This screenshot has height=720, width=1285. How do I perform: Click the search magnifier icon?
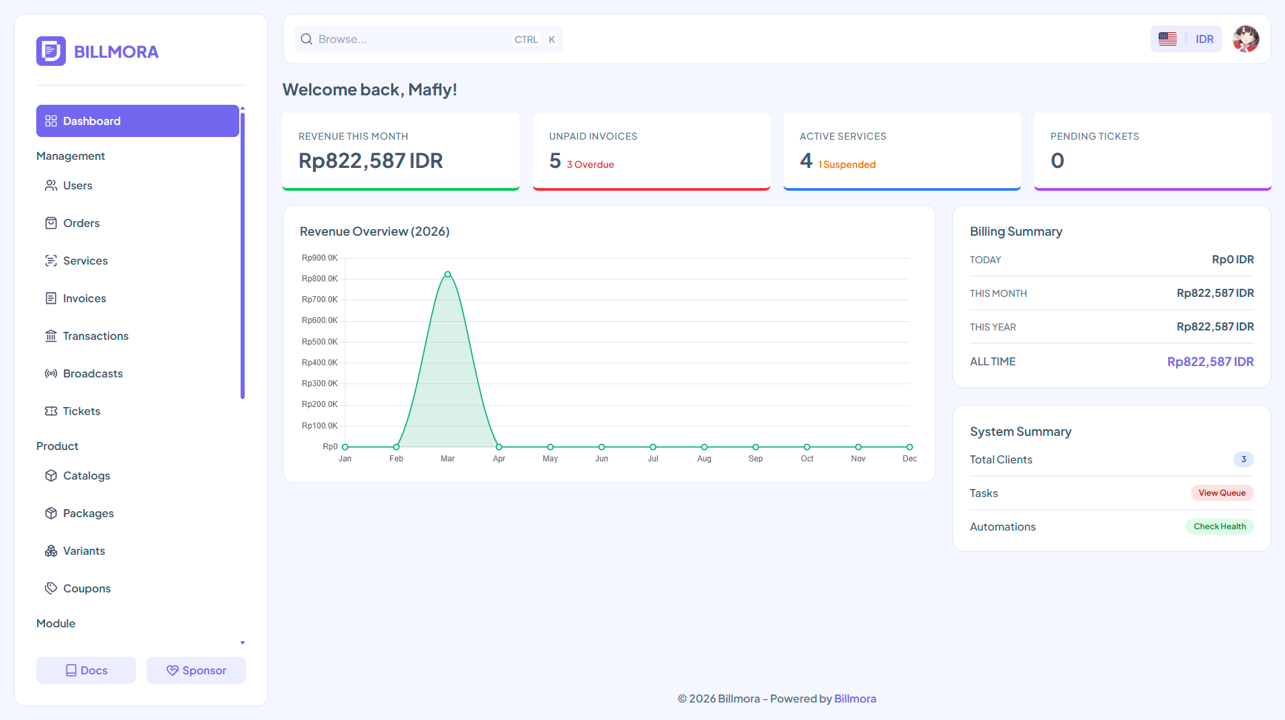click(306, 39)
